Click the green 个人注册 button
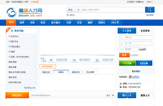The width and height of the screenshot is (163, 106). 127,63
